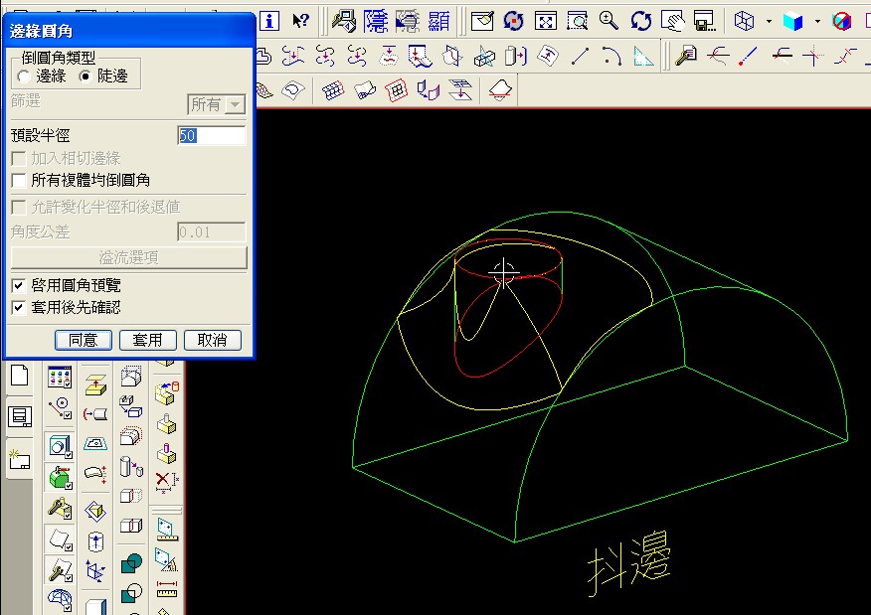This screenshot has height=615, width=871.
Task: Click the 預設半徑 input field
Action: pos(211,135)
